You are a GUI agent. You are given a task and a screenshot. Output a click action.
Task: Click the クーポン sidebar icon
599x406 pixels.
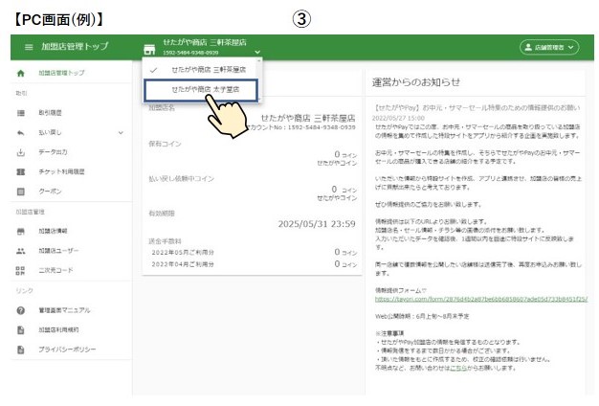[x=21, y=192]
